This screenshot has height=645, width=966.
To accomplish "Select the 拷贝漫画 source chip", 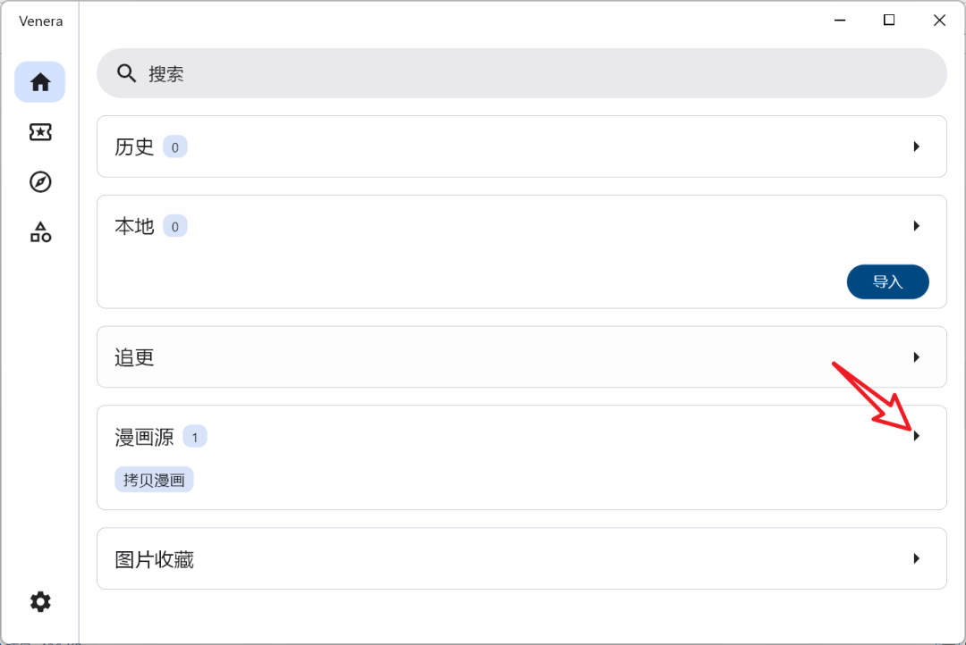I will [154, 480].
